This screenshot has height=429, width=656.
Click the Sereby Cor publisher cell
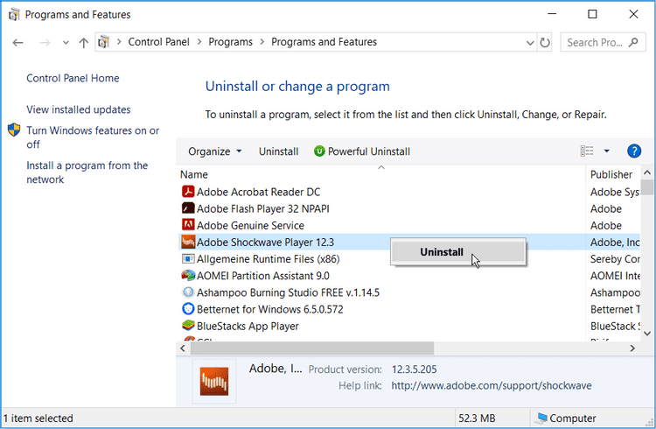(615, 259)
